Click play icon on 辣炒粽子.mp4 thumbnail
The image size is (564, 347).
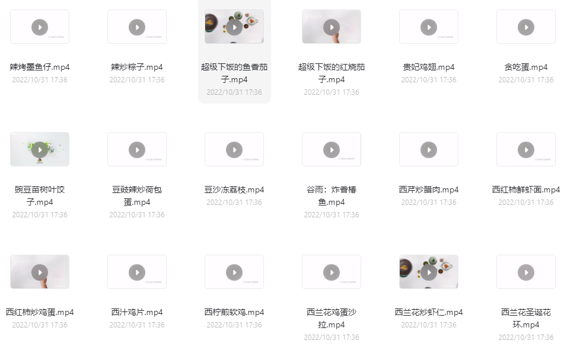137,27
